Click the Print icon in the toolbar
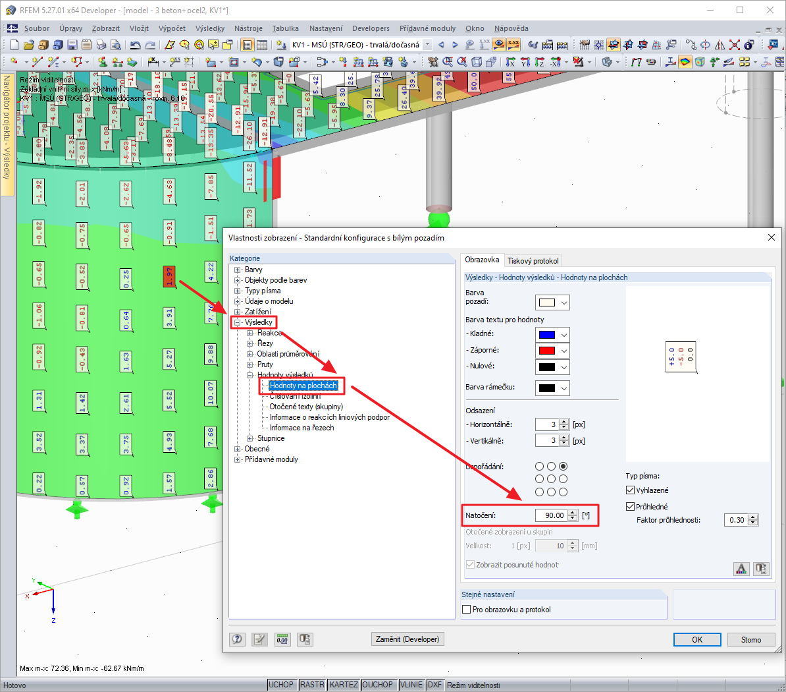 pos(101,45)
